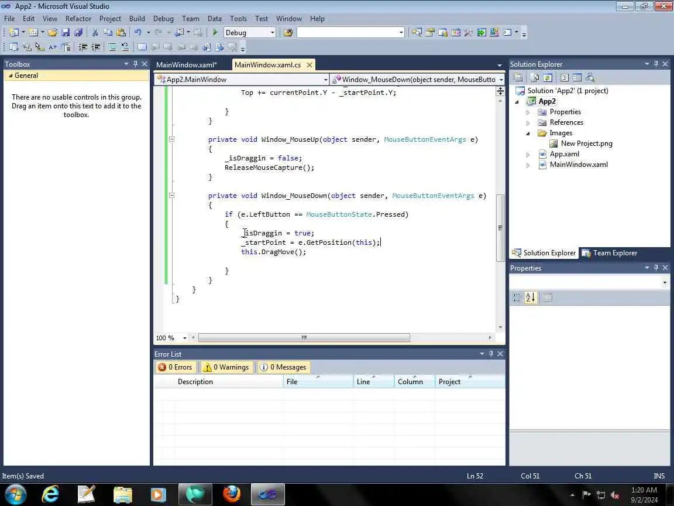The width and height of the screenshot is (674, 506).
Task: Close the MainWindow.xaml.cs tab
Action: (309, 65)
